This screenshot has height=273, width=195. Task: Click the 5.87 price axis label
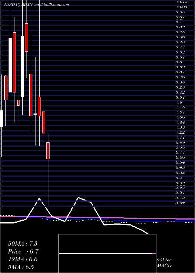point(180,193)
